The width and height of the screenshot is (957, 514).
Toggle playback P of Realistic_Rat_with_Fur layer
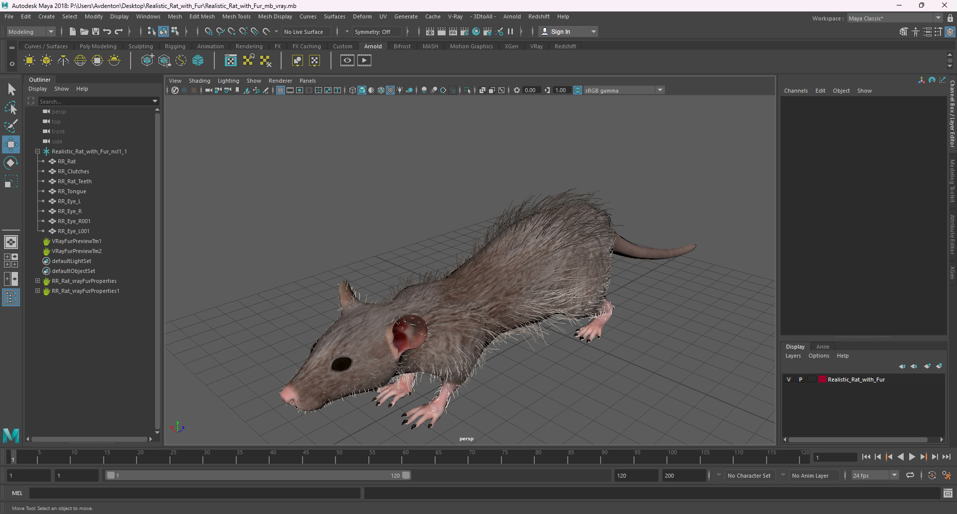coord(800,380)
